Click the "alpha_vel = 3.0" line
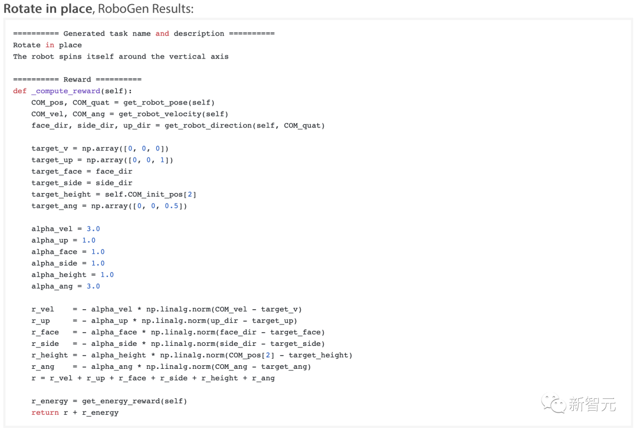This screenshot has height=432, width=637. coord(65,229)
